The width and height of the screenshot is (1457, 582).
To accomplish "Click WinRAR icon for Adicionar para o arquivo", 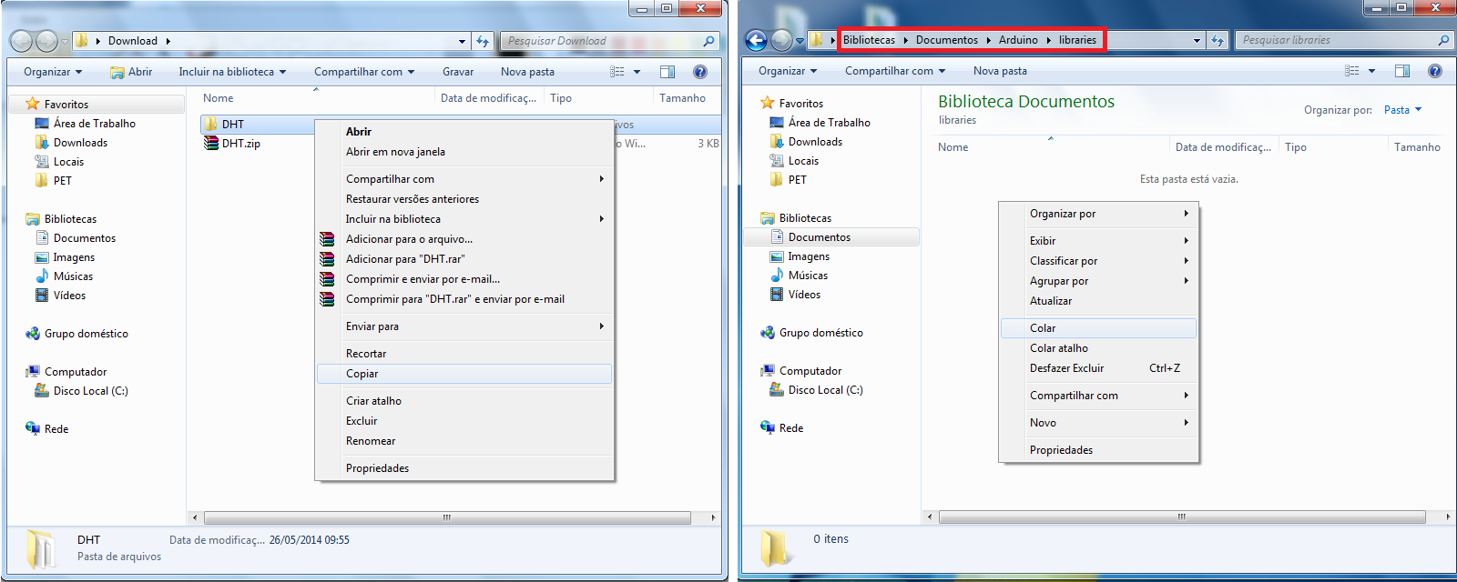I will (x=327, y=239).
